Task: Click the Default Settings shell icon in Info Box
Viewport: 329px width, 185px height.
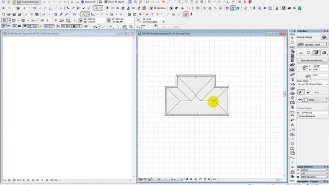Action: tap(324, 37)
